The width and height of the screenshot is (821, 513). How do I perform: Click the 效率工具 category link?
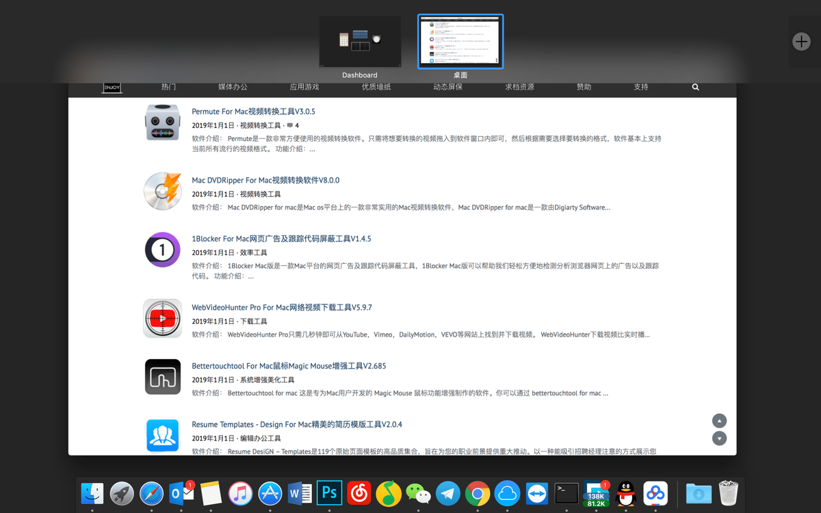point(253,253)
